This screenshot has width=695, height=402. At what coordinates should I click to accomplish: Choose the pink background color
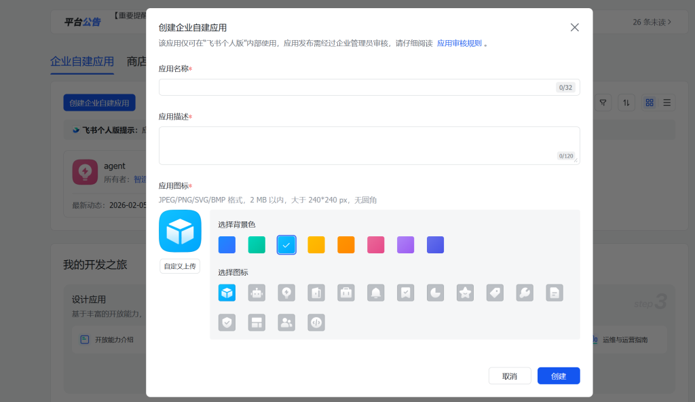(376, 244)
